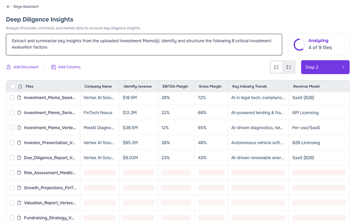The height and width of the screenshot is (223, 357).
Task: Expand the Step 2 chevron arrow
Action: coord(343,67)
